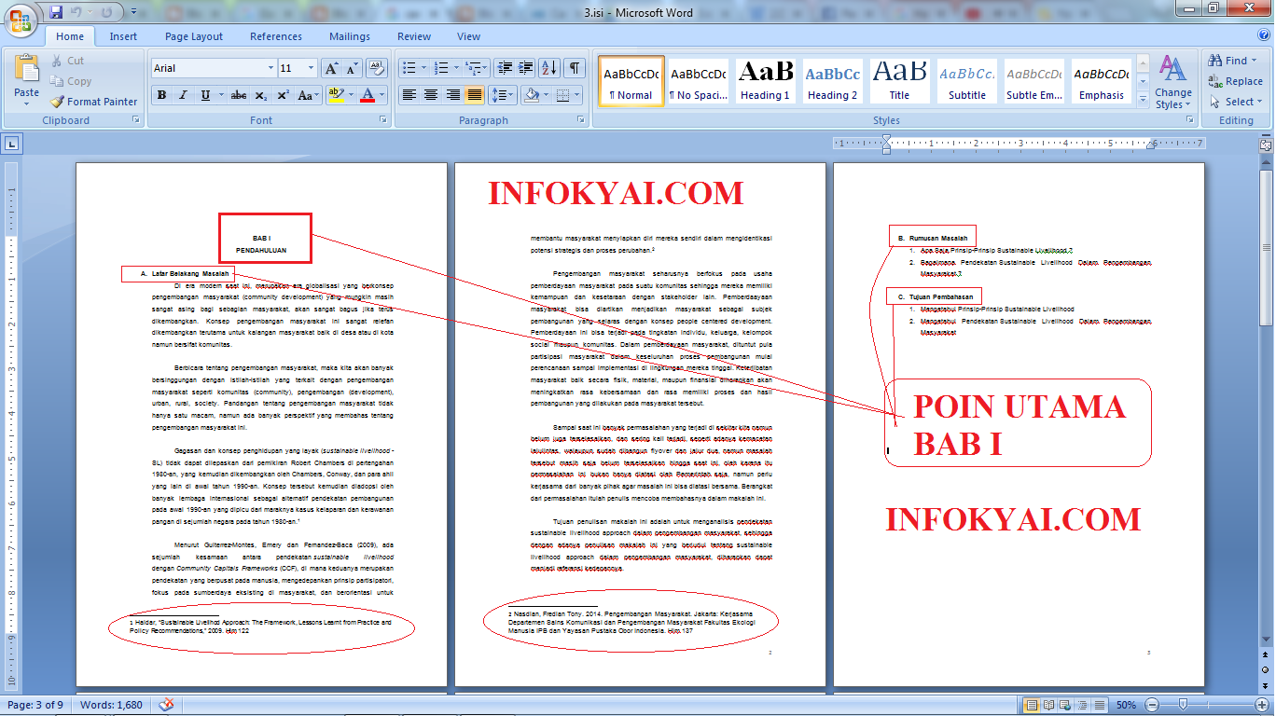1276x716 pixels.
Task: Open Change Styles menu
Action: click(1172, 82)
